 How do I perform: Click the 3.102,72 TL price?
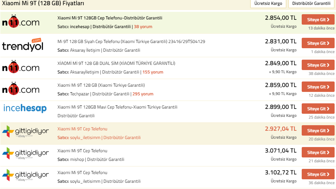point(281,173)
